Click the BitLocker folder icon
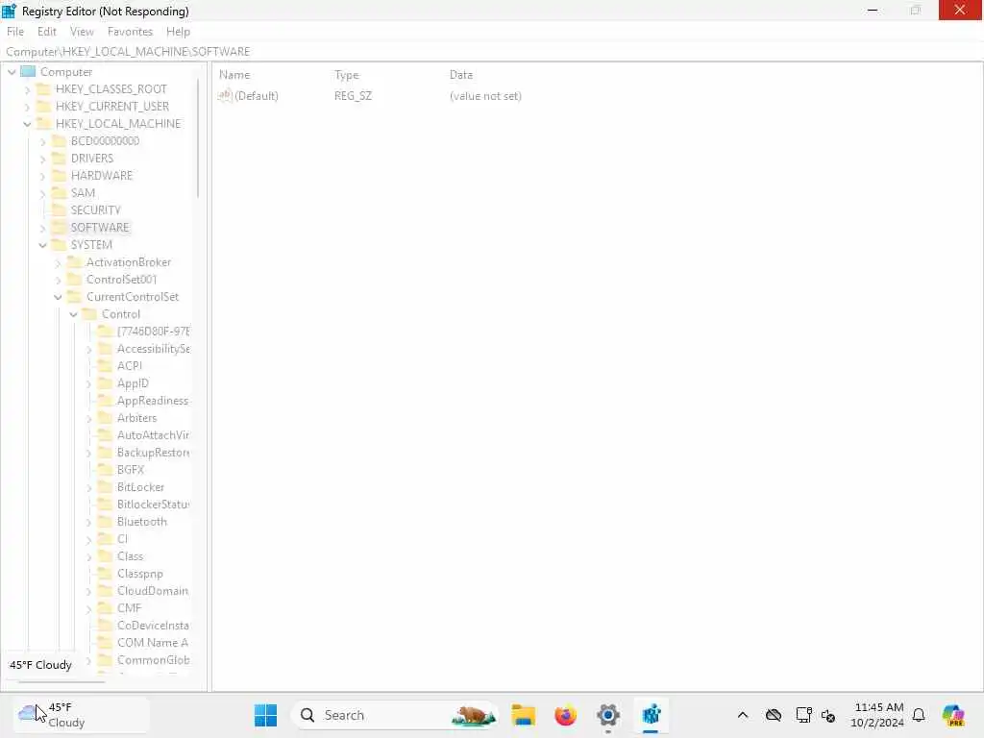Viewport: 984px width, 738px height. [x=106, y=487]
